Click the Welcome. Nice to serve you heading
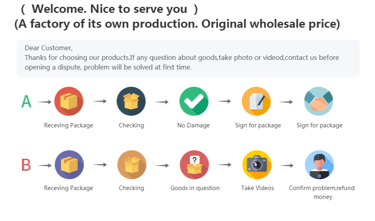The image size is (375, 221). [x=109, y=9]
